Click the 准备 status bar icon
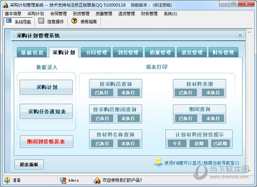This screenshot has width=257, height=187. [7, 180]
